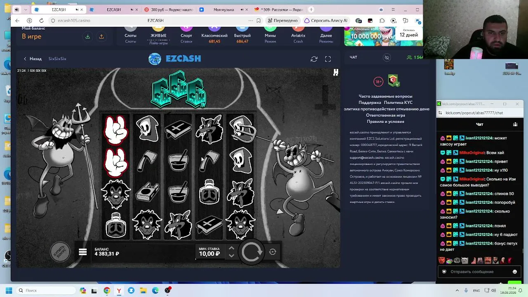Viewport: 528px width, 297px height.
Task: Click the deposit download-arrow icon
Action: [x=88, y=37]
